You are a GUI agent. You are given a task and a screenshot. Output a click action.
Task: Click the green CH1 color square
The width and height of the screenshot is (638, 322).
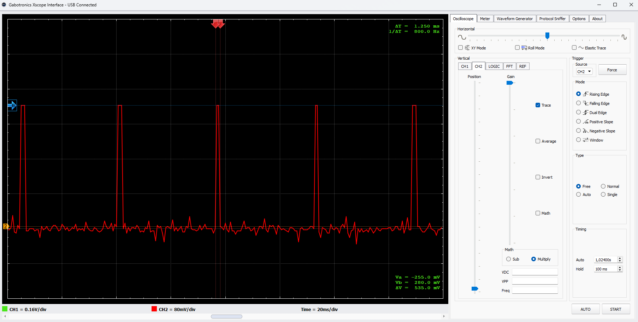point(5,309)
